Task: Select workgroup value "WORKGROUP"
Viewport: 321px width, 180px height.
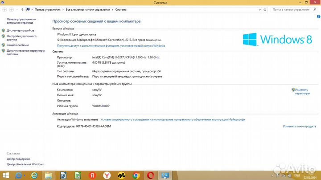Action: [101, 106]
